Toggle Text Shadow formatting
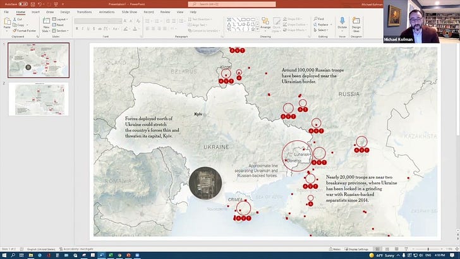 94,29
